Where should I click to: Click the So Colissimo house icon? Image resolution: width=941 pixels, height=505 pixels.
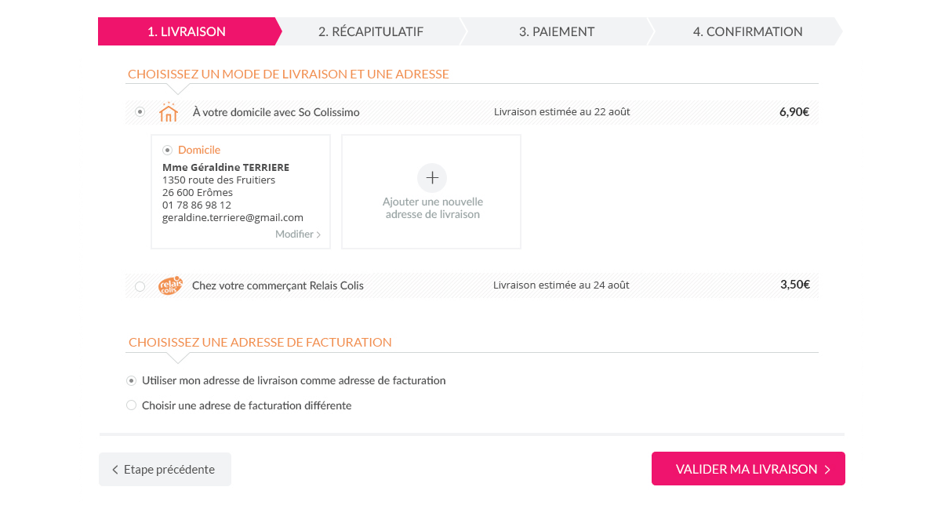click(168, 112)
